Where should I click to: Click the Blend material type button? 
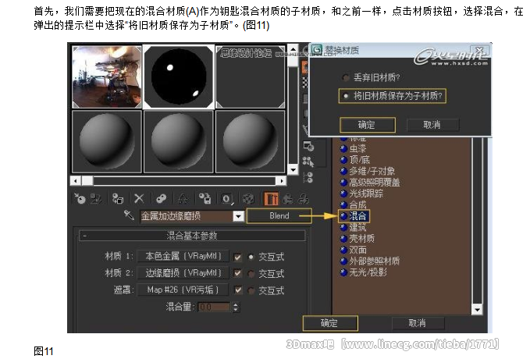[279, 215]
